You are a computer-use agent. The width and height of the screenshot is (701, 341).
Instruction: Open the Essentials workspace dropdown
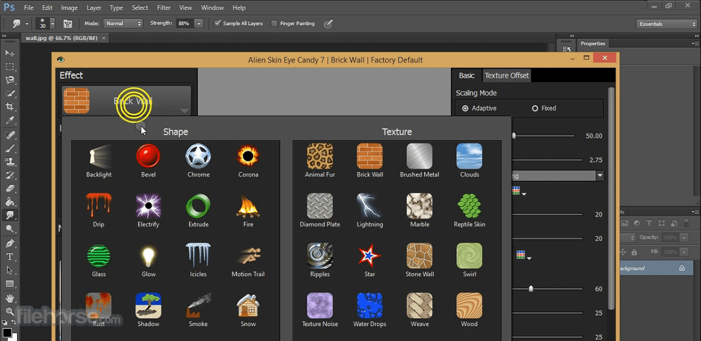[667, 24]
